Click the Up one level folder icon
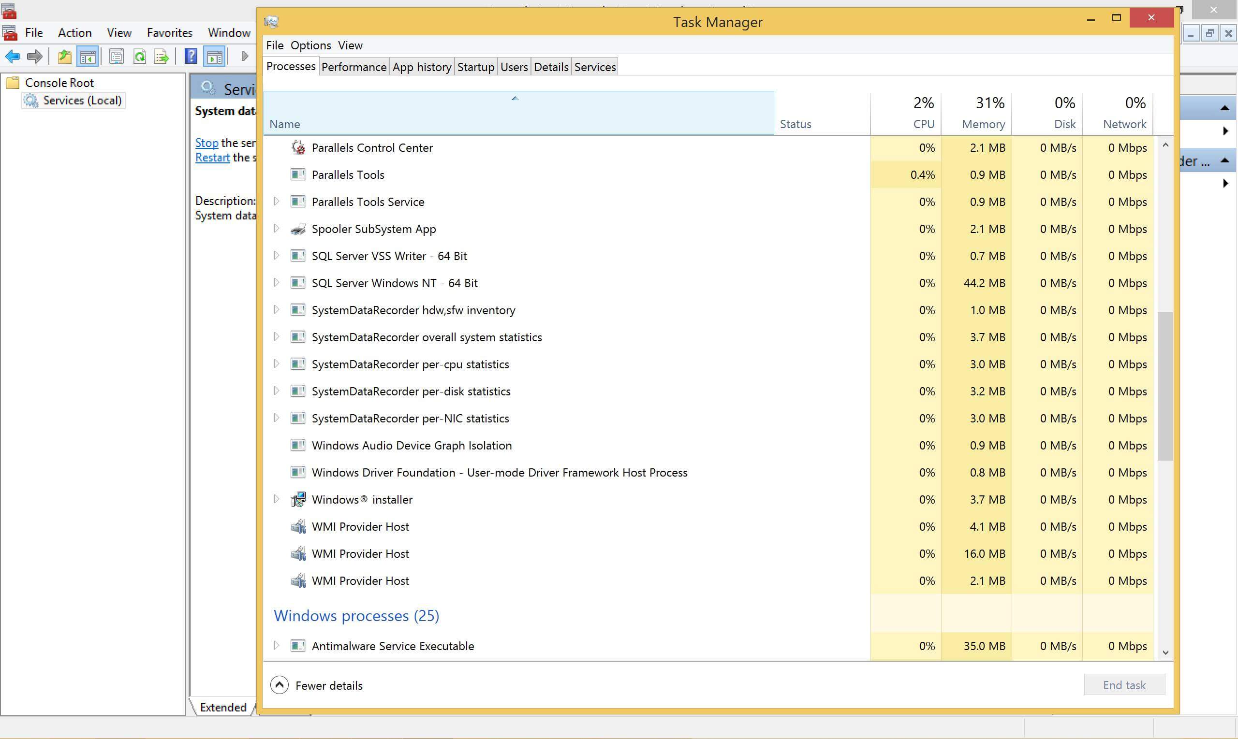Screen dimensions: 1238x739 [x=64, y=56]
